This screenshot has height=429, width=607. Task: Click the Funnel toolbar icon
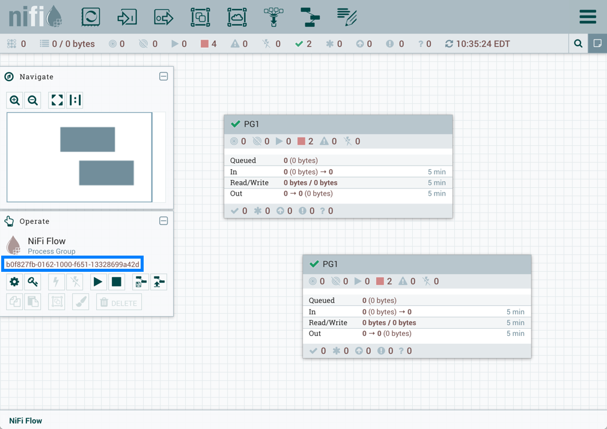pos(273,17)
